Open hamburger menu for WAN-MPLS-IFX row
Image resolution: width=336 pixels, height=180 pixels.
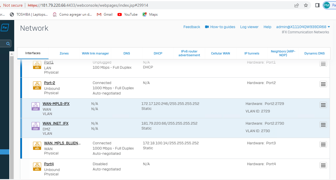(323, 105)
